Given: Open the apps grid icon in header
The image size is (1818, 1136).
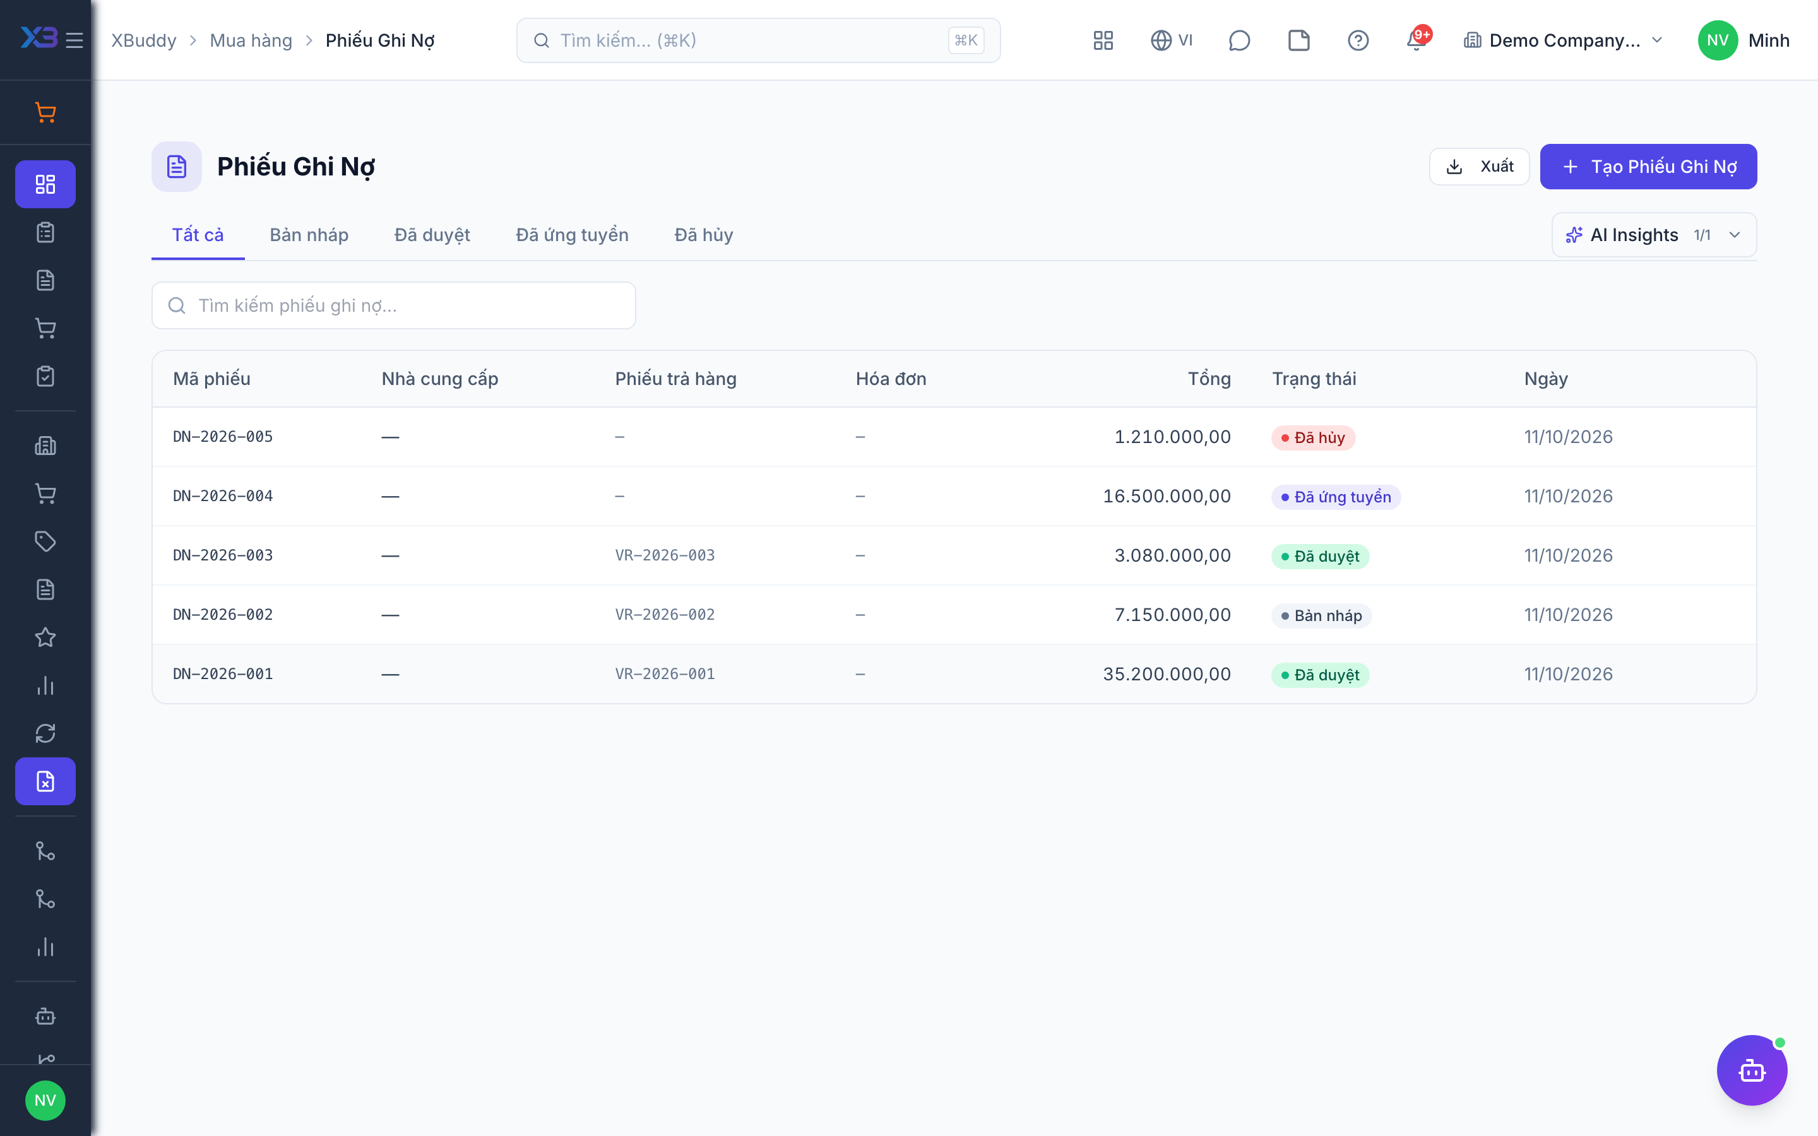Looking at the screenshot, I should pos(1103,40).
